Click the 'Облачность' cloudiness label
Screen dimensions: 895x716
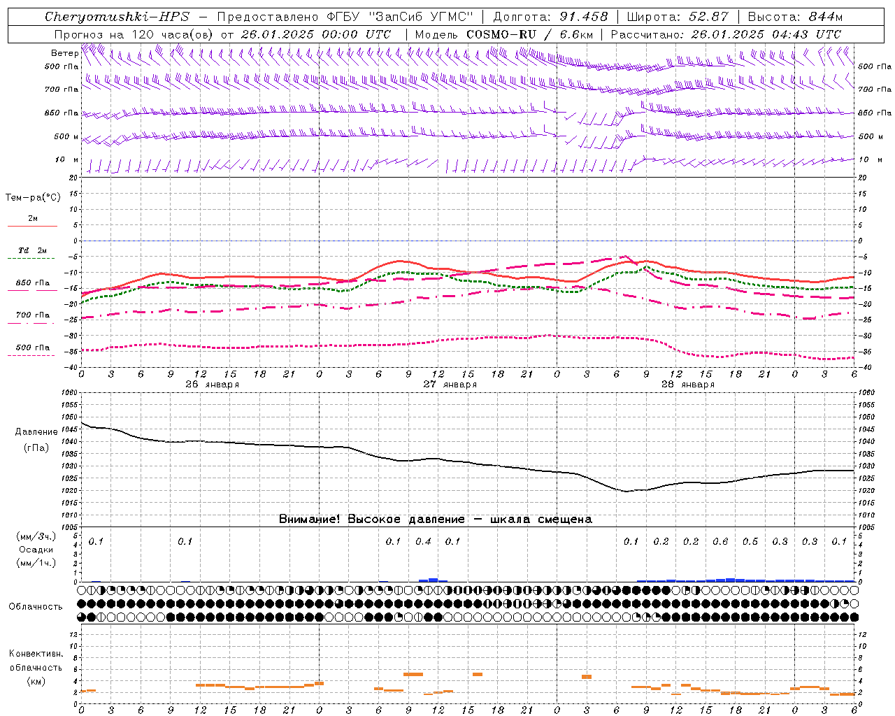(36, 606)
